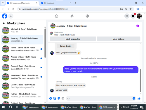Select the (5) Messenger | Facebook tab
146x110 pixels.
22,3
